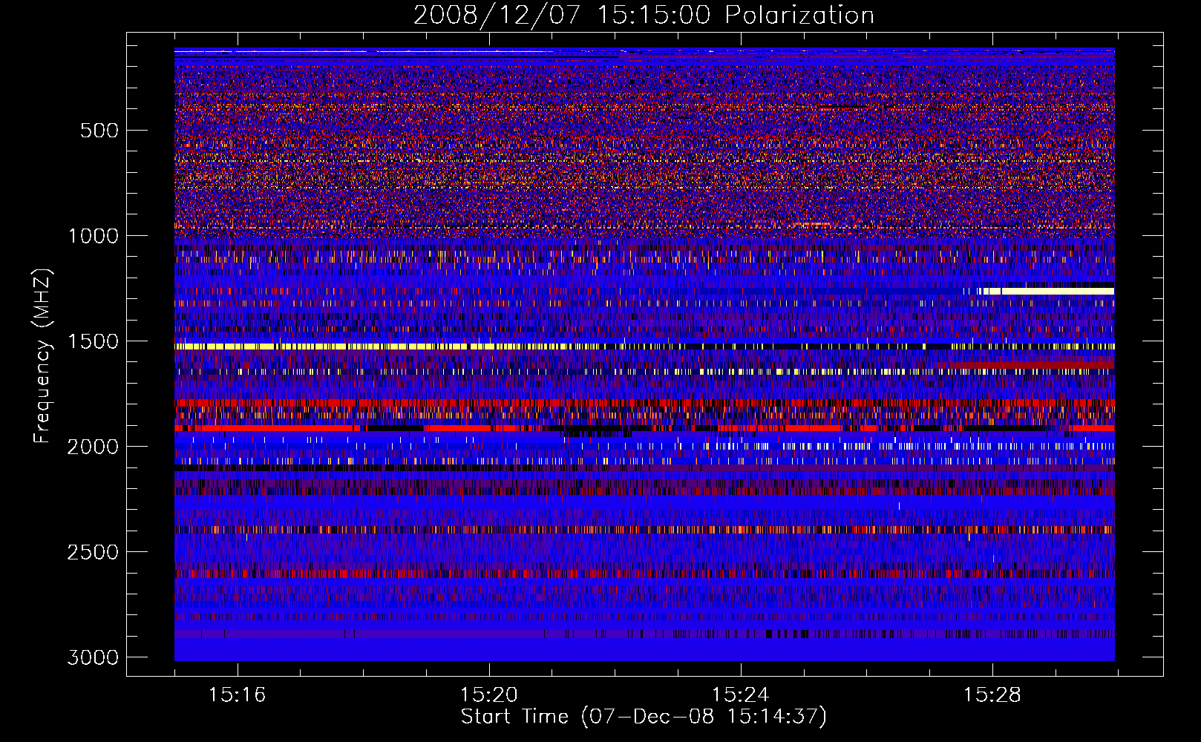Click the plot title '2008/12/07 15:15:00 Polarization'

pyautogui.click(x=644, y=15)
